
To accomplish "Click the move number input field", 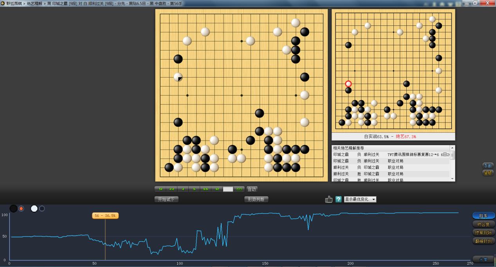I will (x=228, y=189).
